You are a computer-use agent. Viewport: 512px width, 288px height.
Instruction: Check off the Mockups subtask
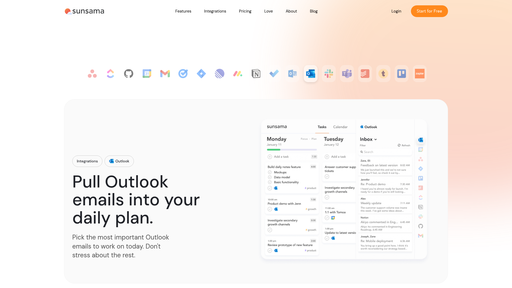pos(270,172)
